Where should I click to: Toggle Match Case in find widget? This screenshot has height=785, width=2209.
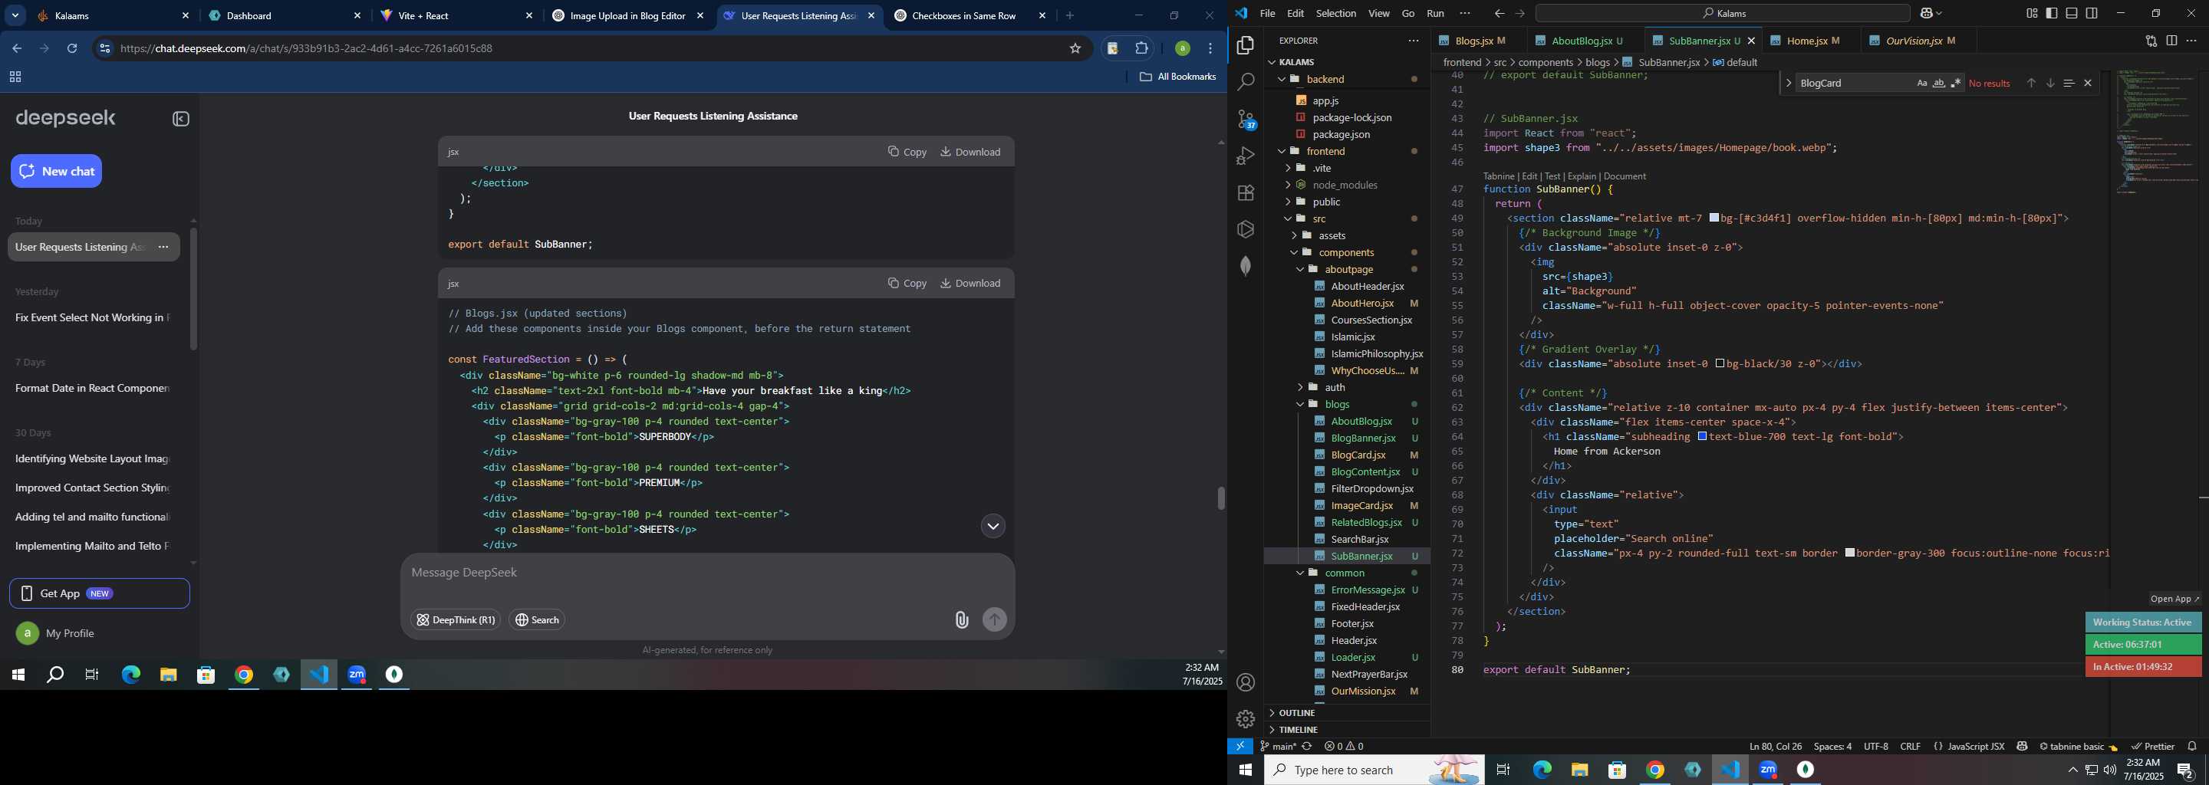click(x=1921, y=83)
